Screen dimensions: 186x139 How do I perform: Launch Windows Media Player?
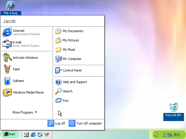(27, 92)
